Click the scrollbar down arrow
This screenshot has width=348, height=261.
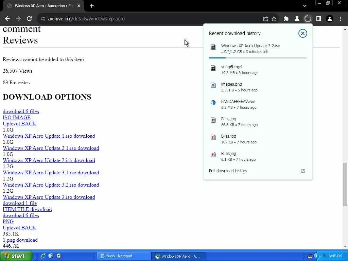[345, 246]
